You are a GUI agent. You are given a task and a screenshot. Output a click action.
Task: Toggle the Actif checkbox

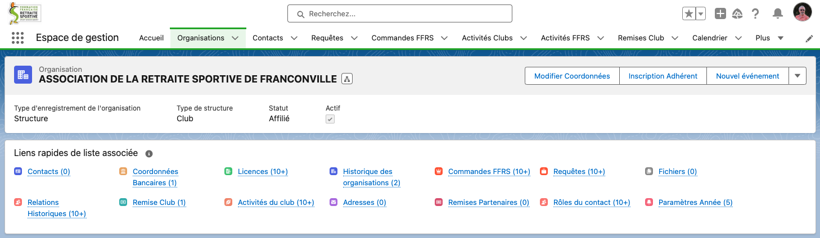pyautogui.click(x=330, y=119)
